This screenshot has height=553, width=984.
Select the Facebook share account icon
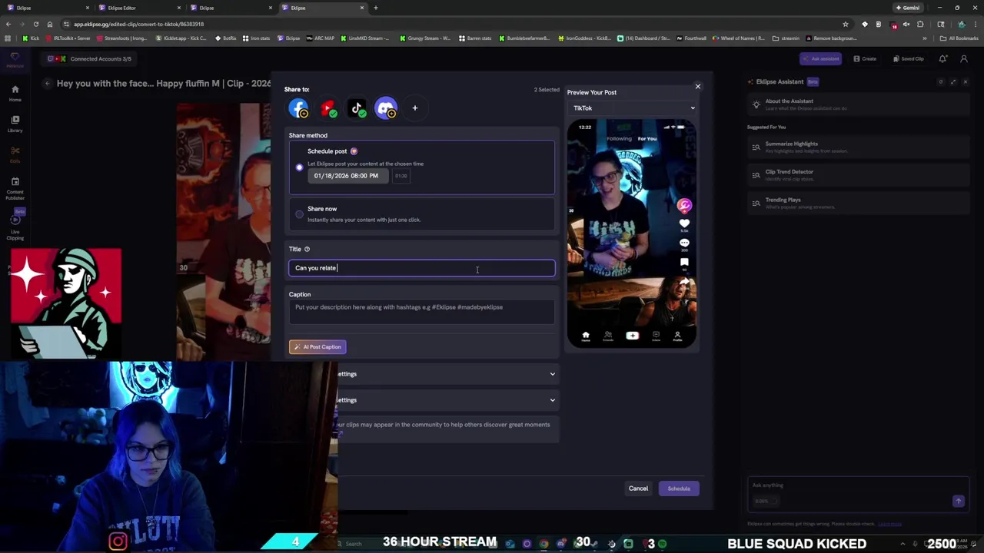(298, 108)
